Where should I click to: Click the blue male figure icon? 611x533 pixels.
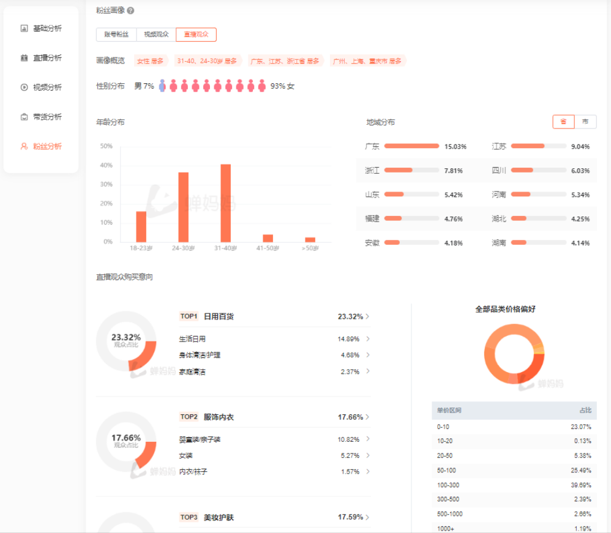point(162,86)
